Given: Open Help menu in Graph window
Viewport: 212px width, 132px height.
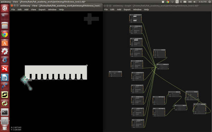Looking at the screenshot, I should (x=146, y=10).
